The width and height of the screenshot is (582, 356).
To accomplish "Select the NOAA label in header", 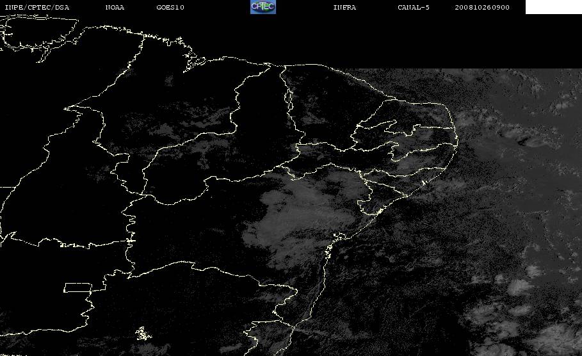I will coord(115,8).
